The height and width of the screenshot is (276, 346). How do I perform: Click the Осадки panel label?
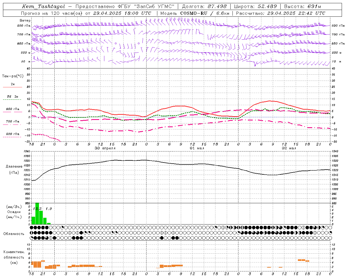pos(14,212)
